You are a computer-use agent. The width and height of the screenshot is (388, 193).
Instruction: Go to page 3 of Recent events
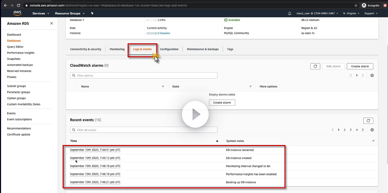click(351, 130)
